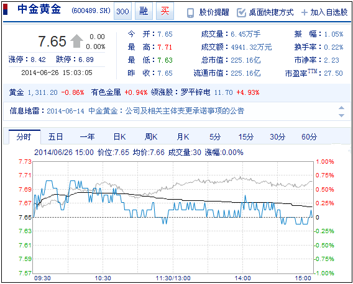
Task: Switch to the 30分 chart tab
Action: [277, 137]
